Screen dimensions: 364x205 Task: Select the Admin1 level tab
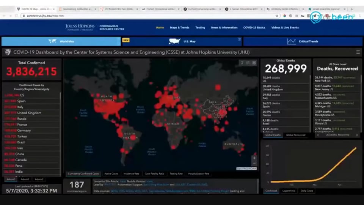point(25,180)
